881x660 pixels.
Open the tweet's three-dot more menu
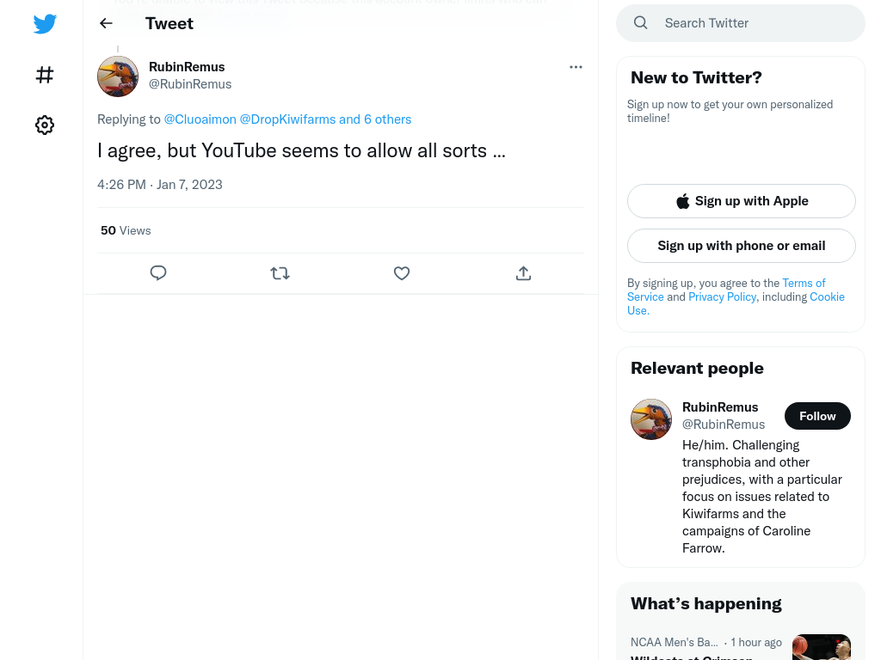[576, 67]
